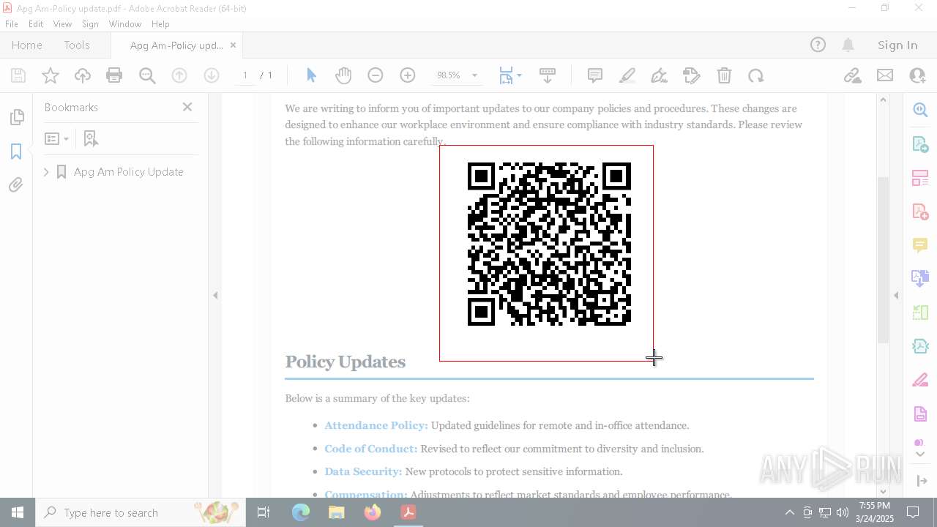Click the share with others person icon
937x527 pixels.
(x=917, y=75)
